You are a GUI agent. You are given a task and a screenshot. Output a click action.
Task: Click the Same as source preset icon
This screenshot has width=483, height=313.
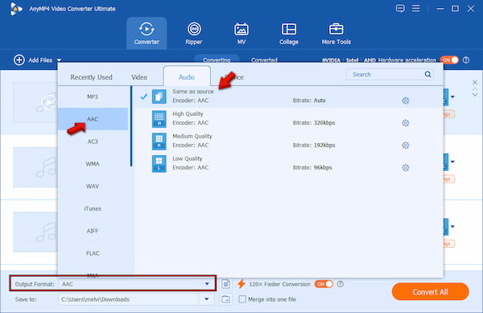pyautogui.click(x=159, y=97)
